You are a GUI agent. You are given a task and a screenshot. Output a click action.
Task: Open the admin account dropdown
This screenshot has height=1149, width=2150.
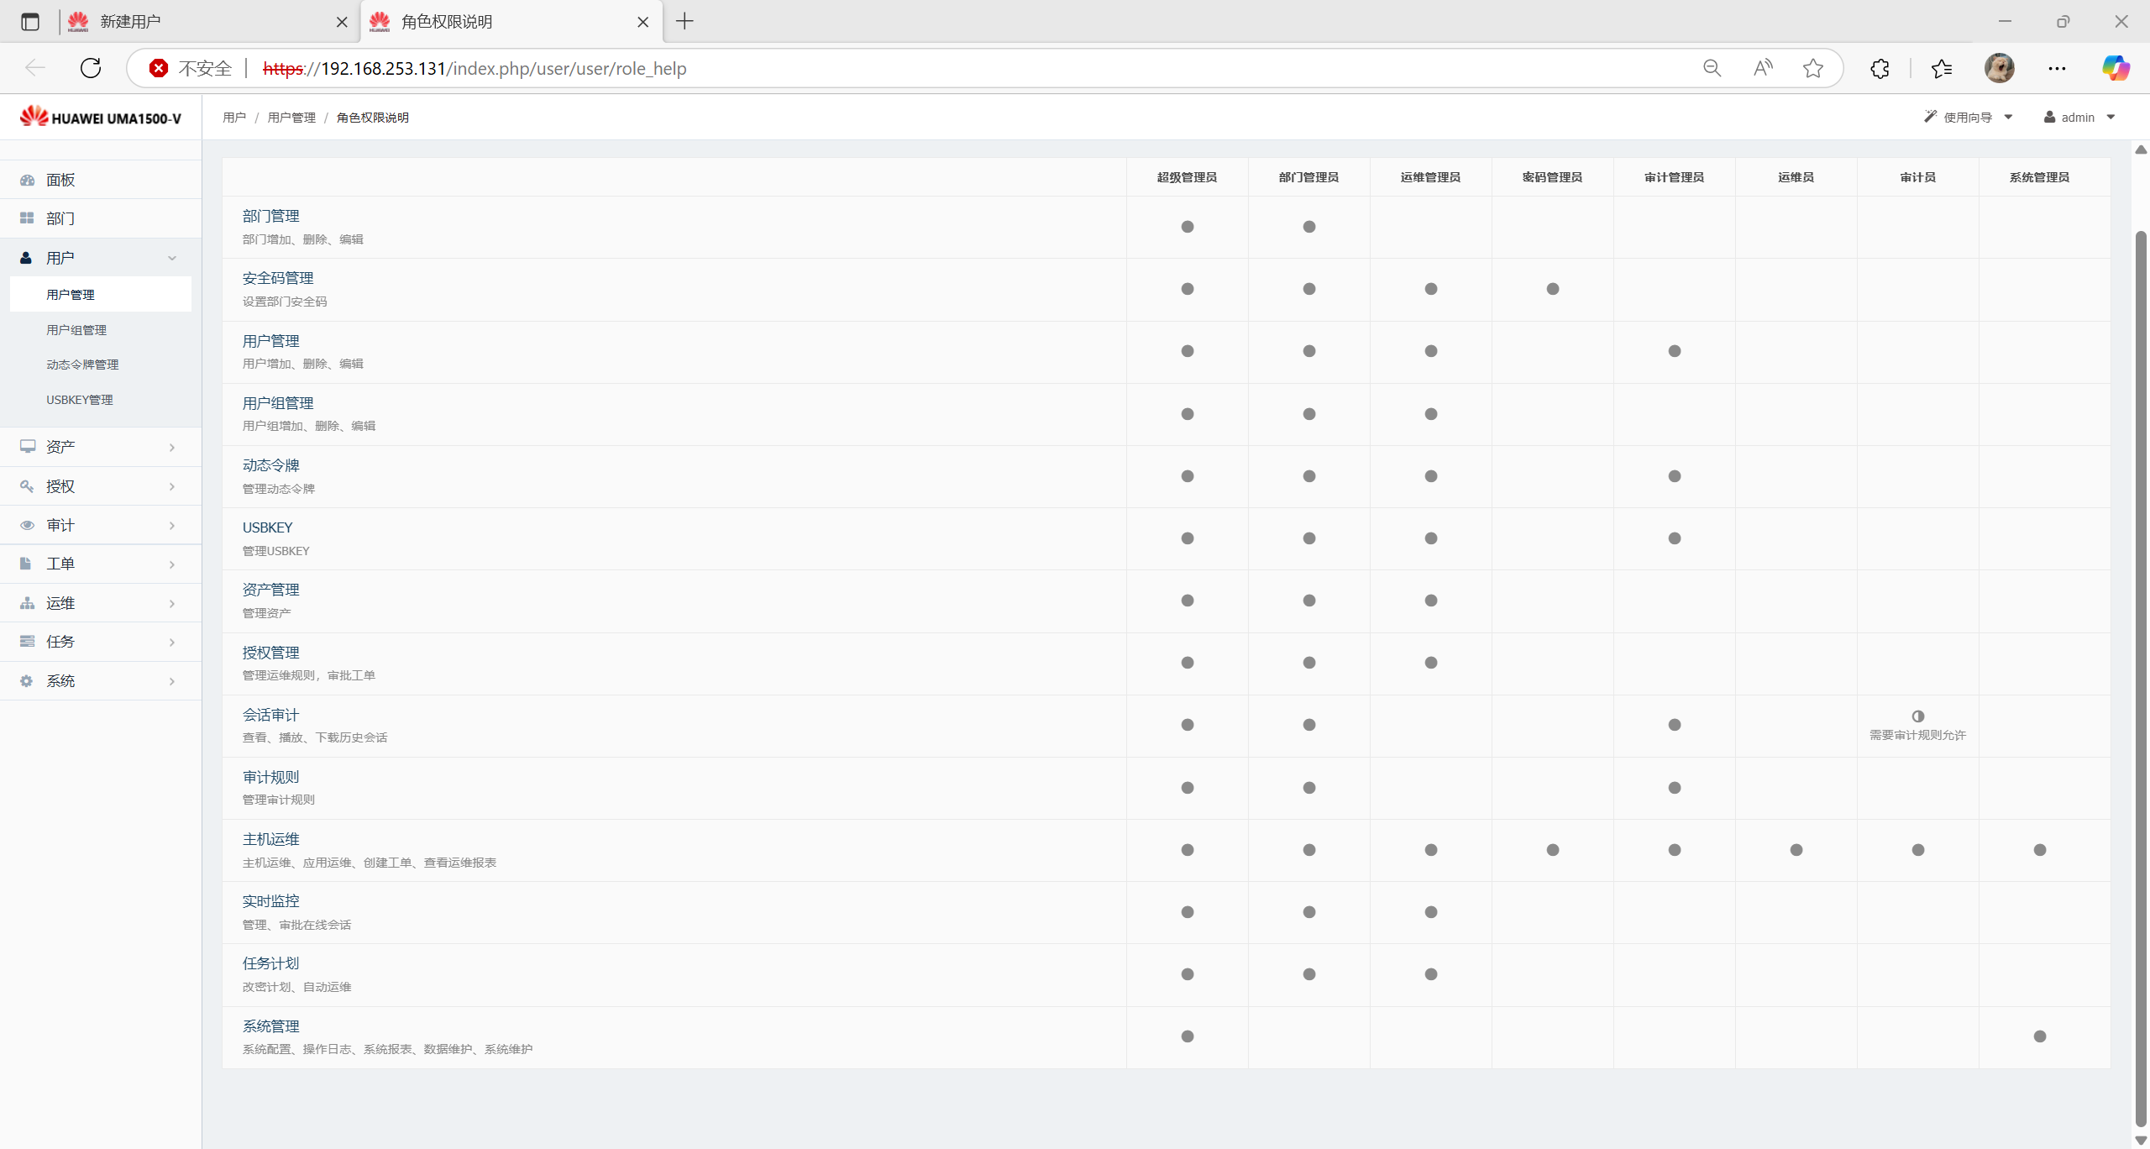(x=2079, y=118)
